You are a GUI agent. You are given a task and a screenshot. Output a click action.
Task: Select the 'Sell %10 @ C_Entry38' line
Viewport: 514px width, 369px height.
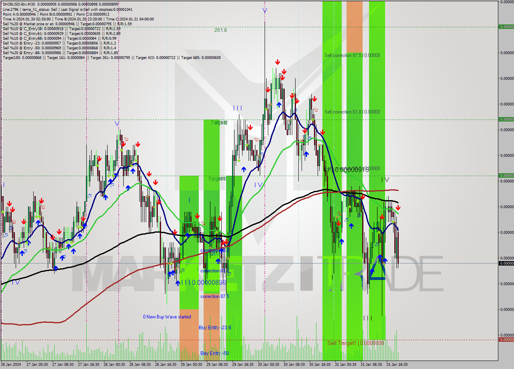tap(61, 28)
